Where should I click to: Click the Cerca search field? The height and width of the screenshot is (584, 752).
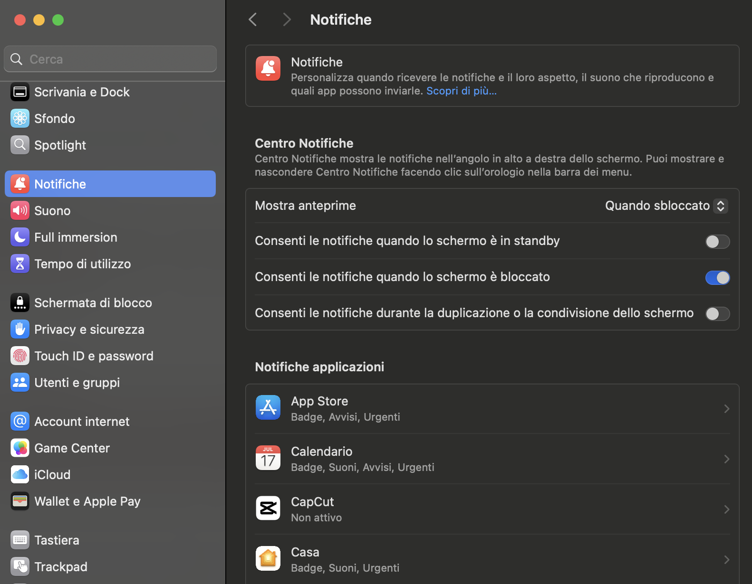coord(110,59)
